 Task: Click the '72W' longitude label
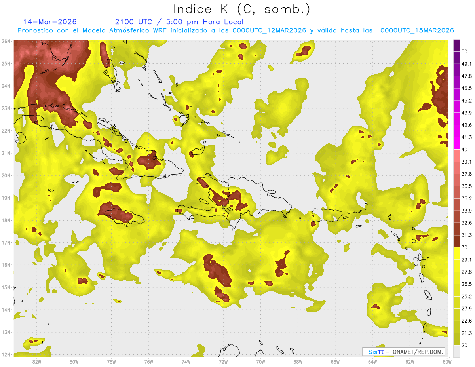click(223, 361)
